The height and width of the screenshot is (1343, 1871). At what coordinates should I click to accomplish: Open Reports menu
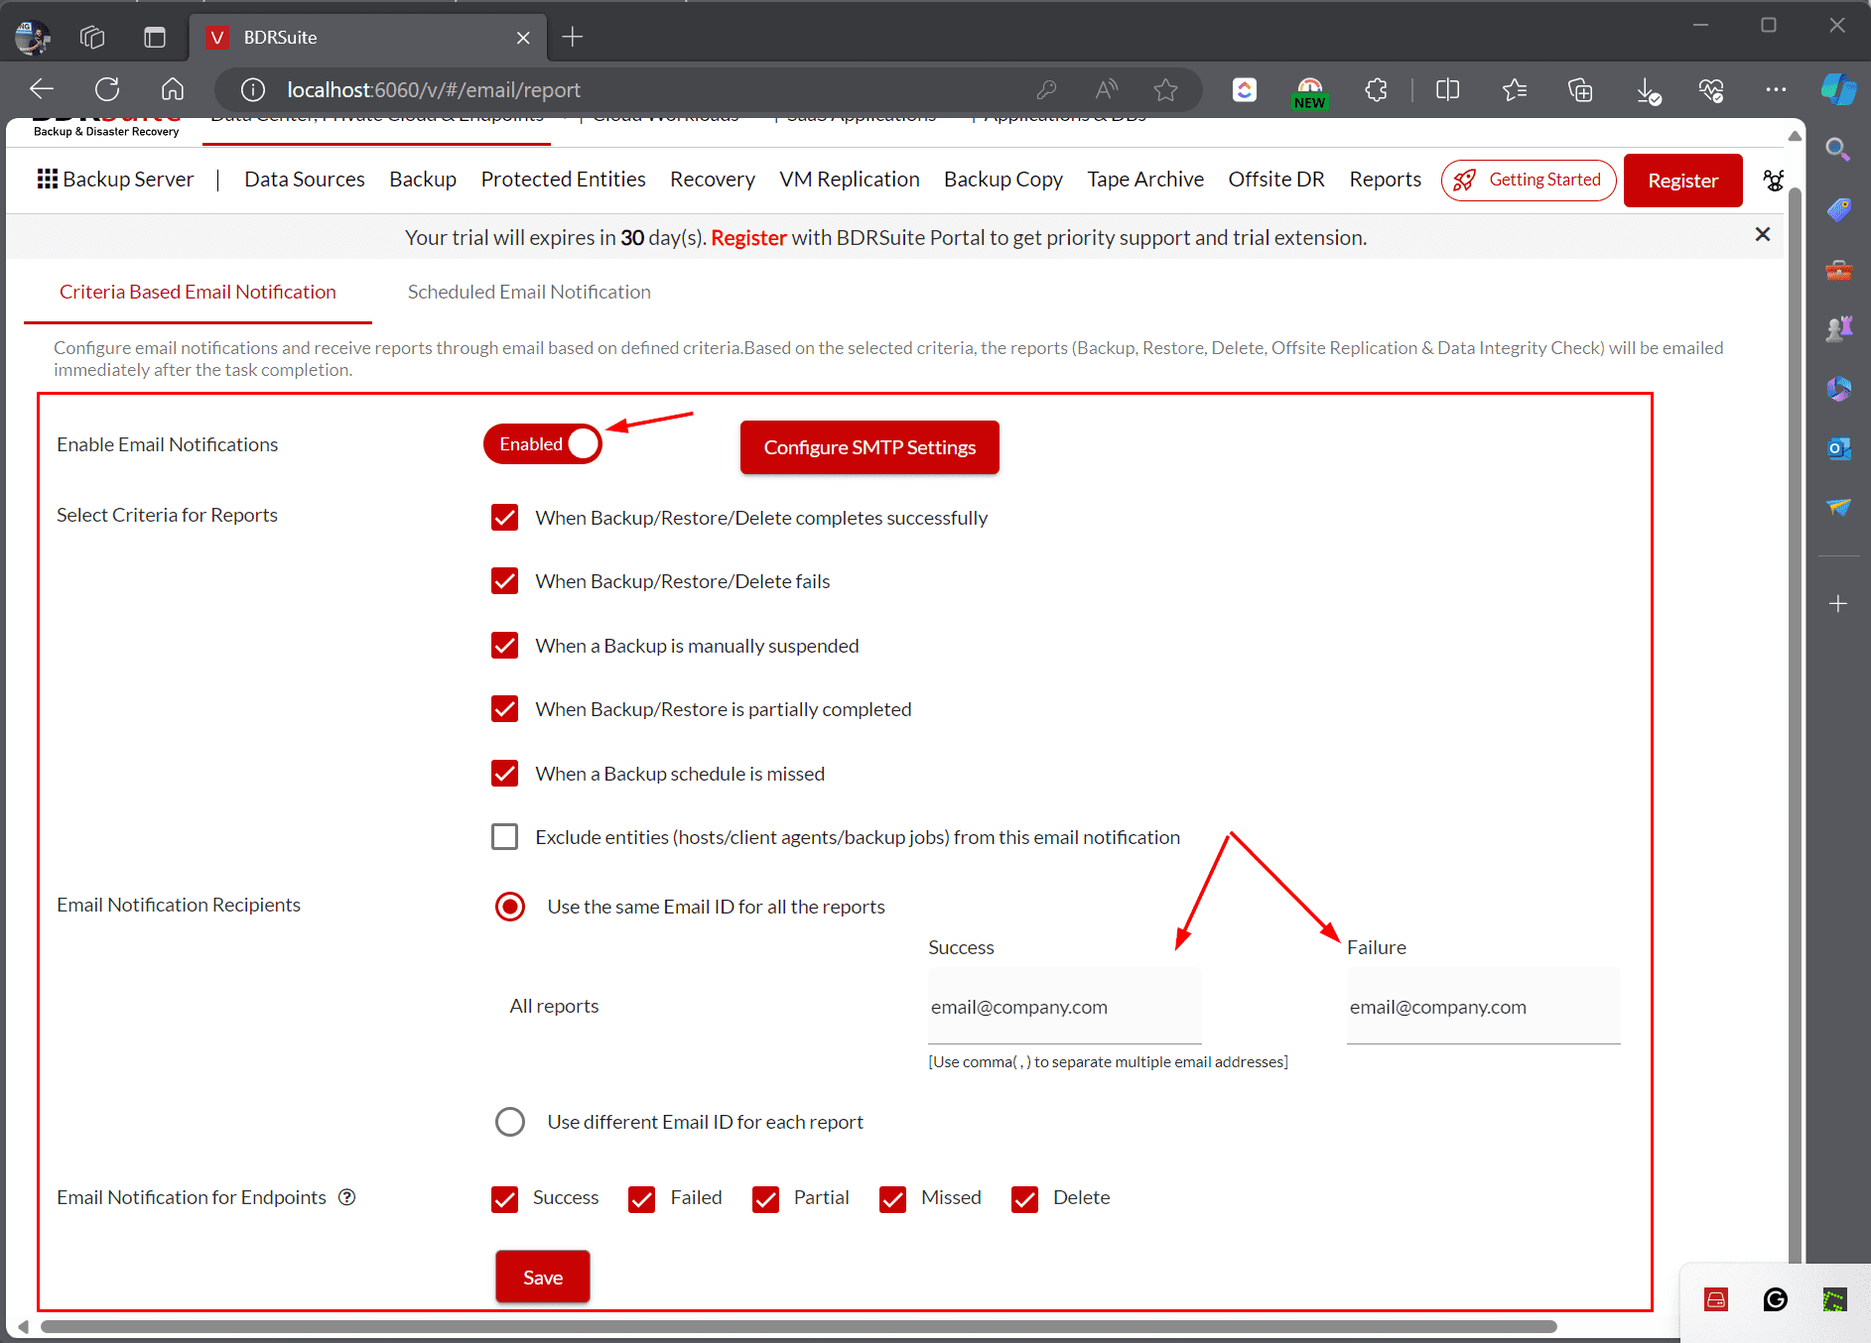click(x=1386, y=180)
